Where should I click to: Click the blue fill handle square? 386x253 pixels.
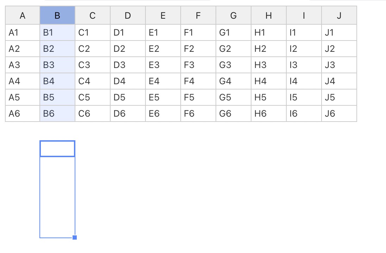(74, 238)
